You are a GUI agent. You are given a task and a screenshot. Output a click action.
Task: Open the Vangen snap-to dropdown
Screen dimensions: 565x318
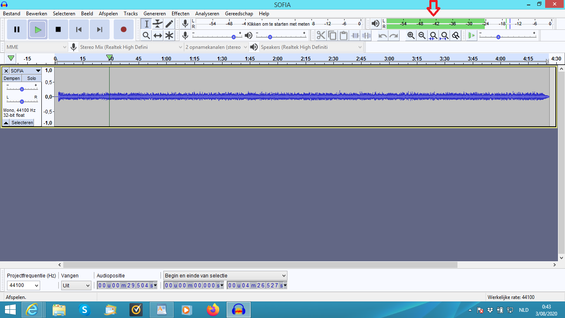click(76, 285)
